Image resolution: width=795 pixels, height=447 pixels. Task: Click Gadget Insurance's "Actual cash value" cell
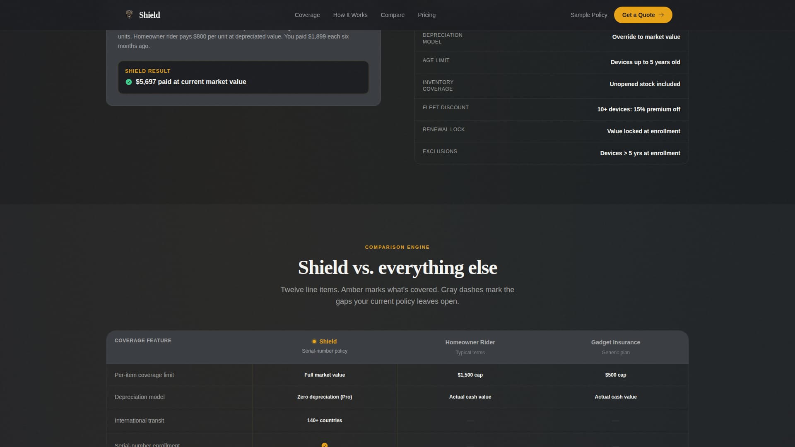coord(615,397)
